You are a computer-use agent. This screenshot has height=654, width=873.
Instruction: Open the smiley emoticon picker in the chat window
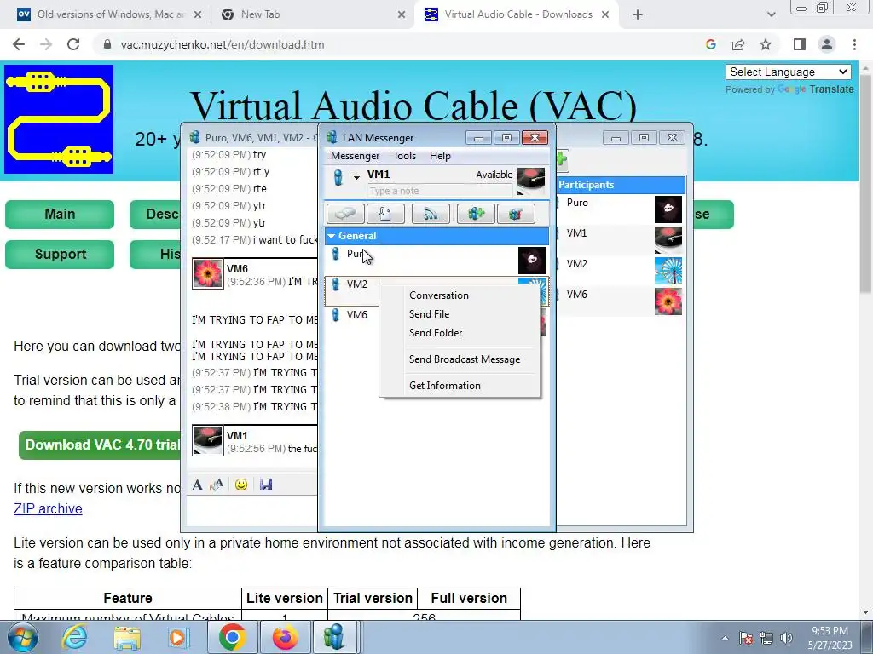tap(241, 485)
